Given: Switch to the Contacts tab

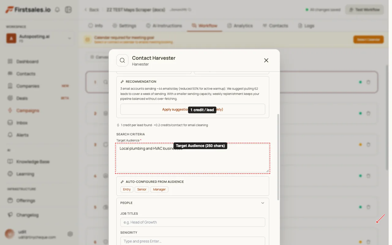Looking at the screenshot, I should 275,26.
